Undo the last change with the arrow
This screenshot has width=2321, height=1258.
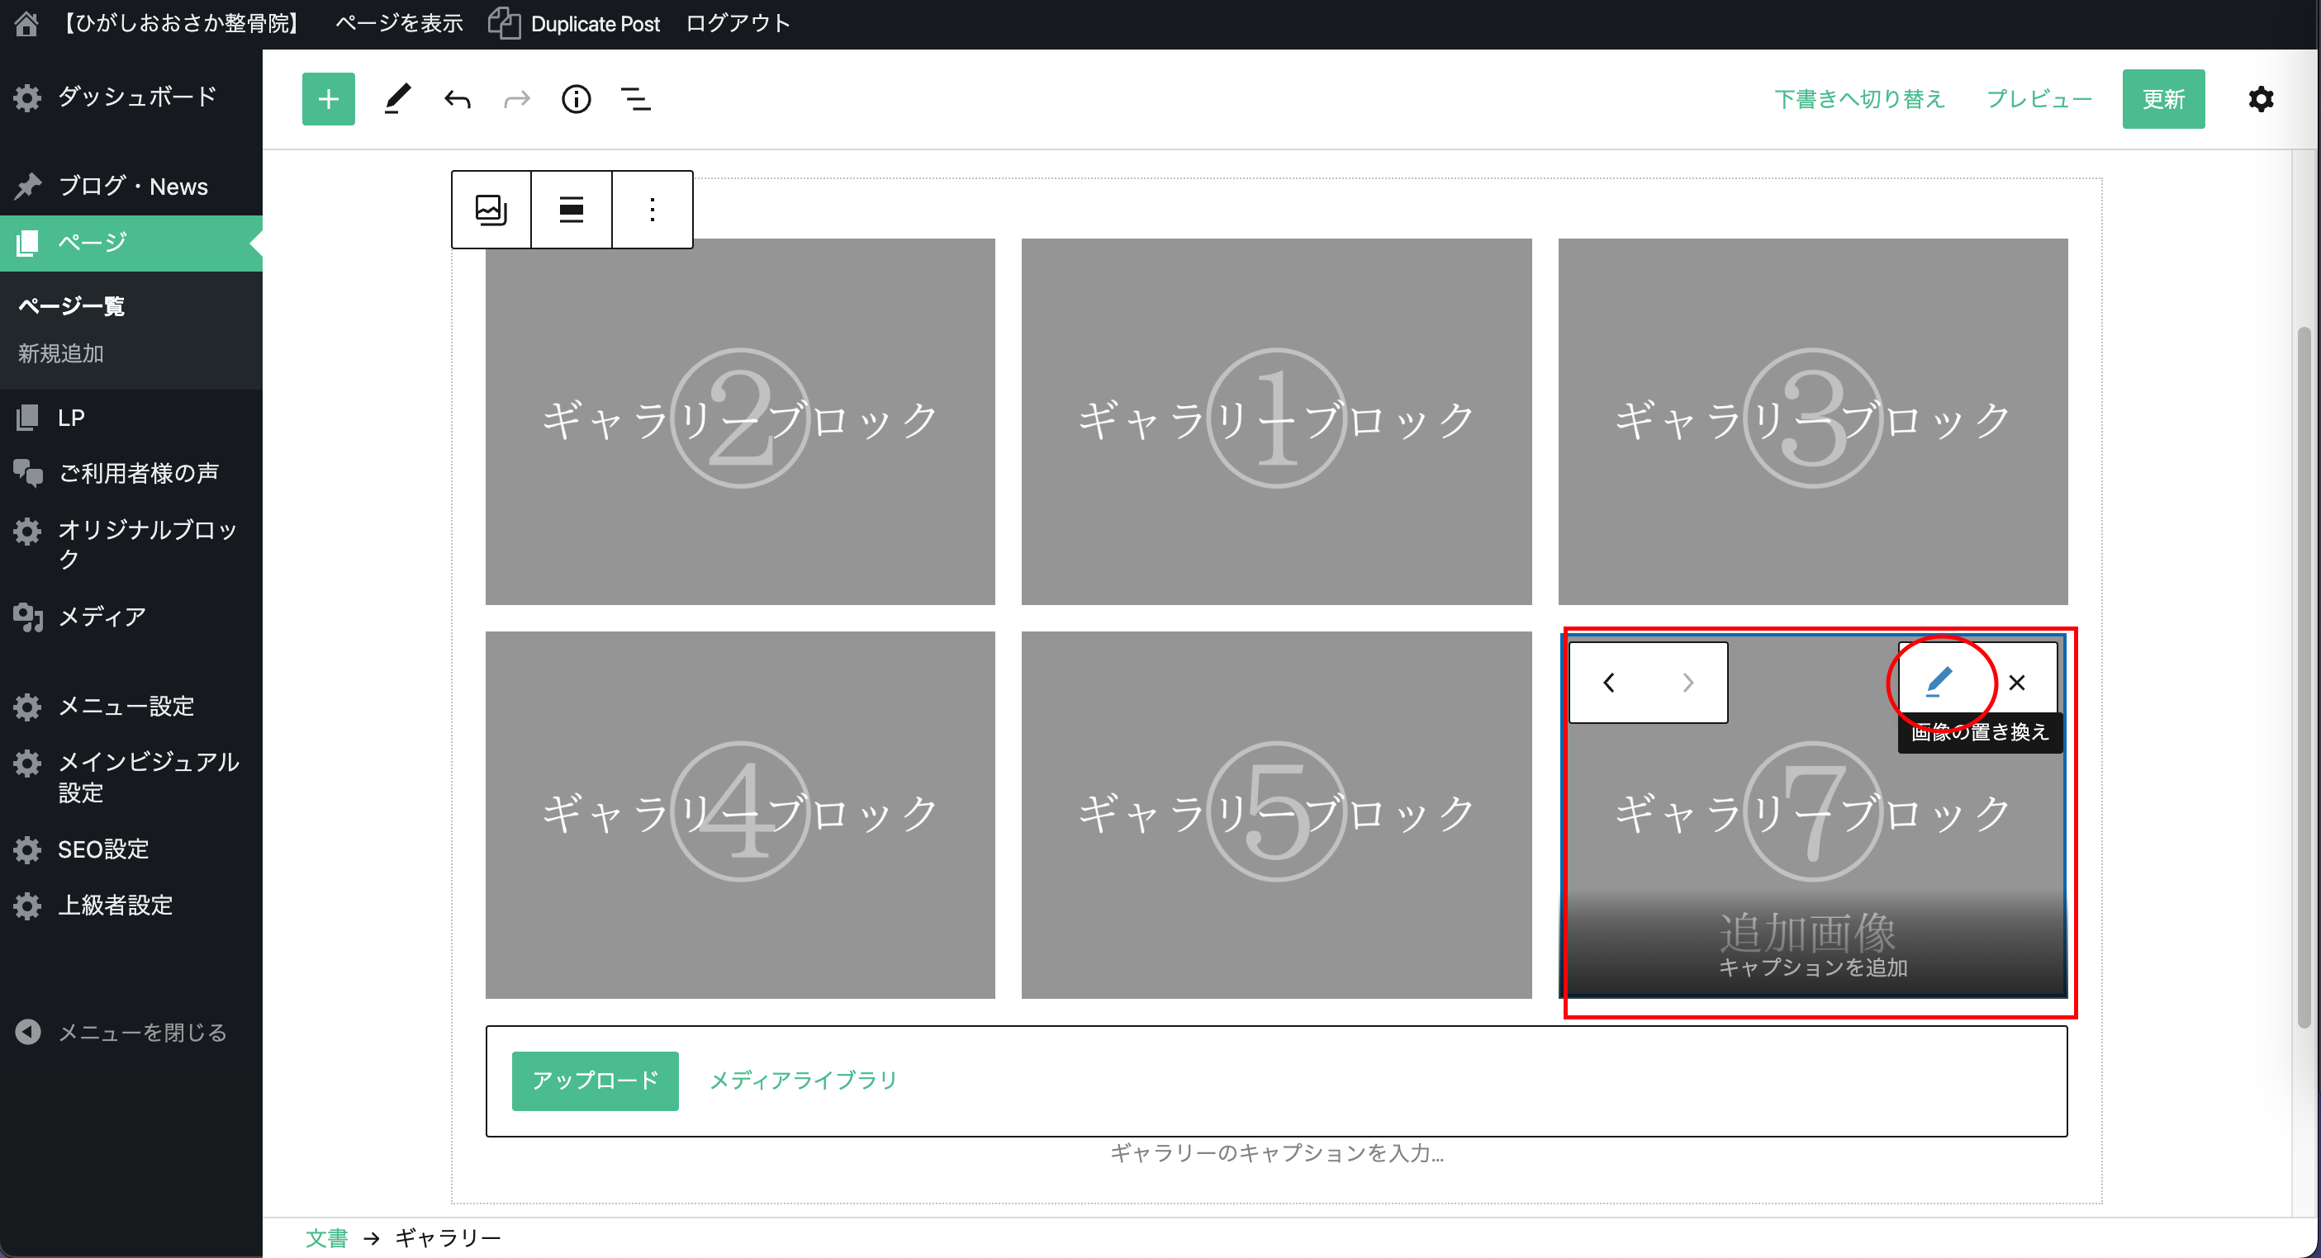click(x=458, y=99)
